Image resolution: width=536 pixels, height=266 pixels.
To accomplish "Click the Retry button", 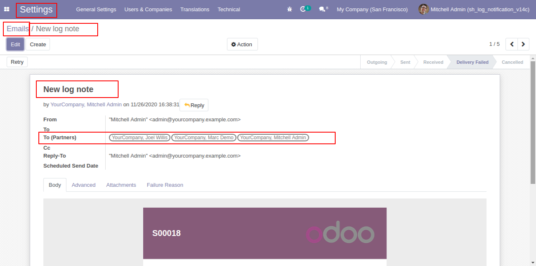I will pyautogui.click(x=17, y=62).
